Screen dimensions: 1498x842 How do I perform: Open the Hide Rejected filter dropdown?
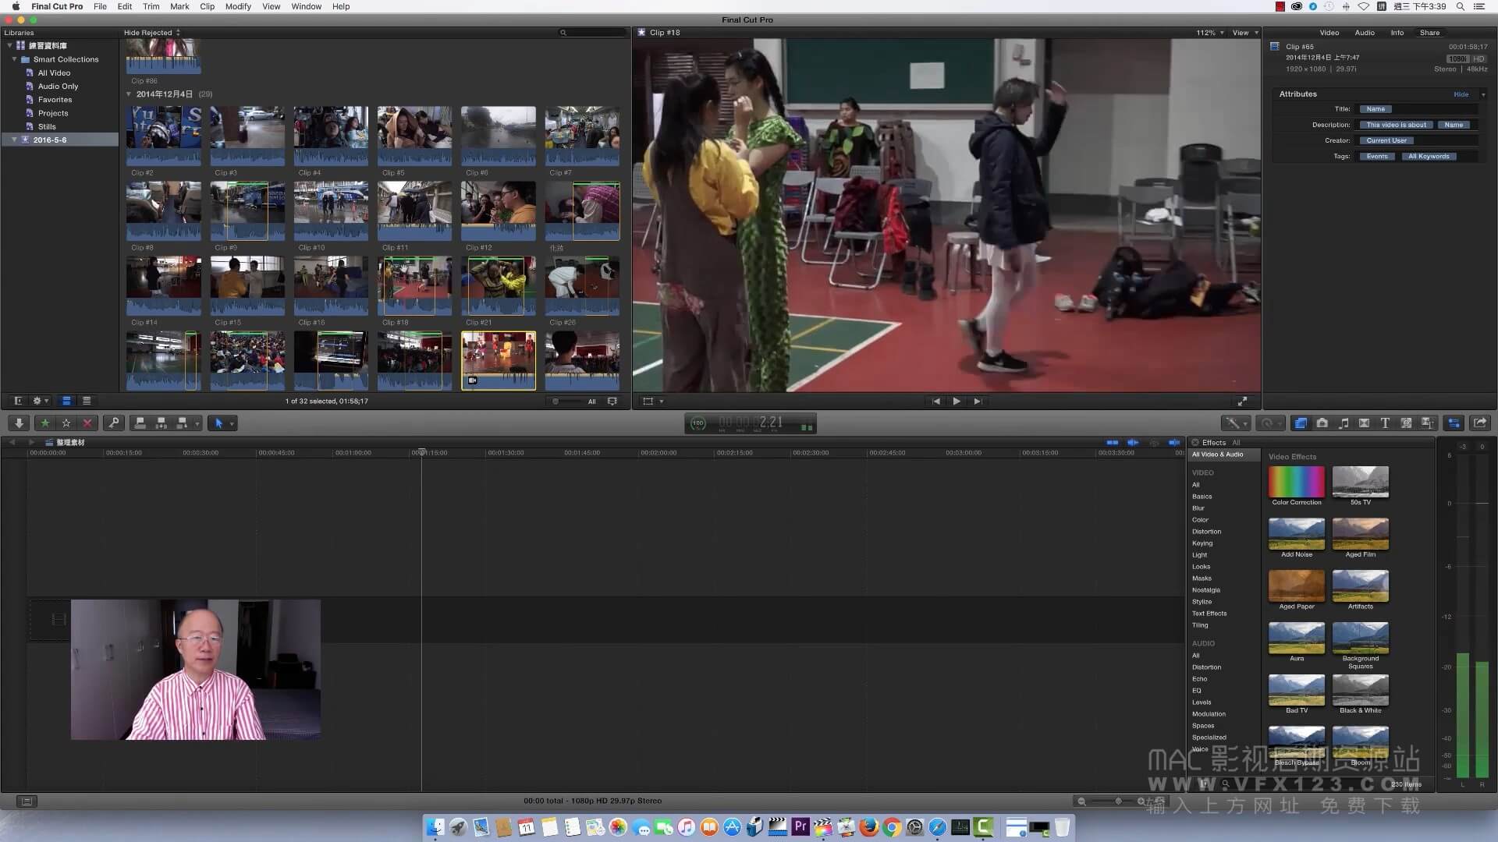click(151, 33)
